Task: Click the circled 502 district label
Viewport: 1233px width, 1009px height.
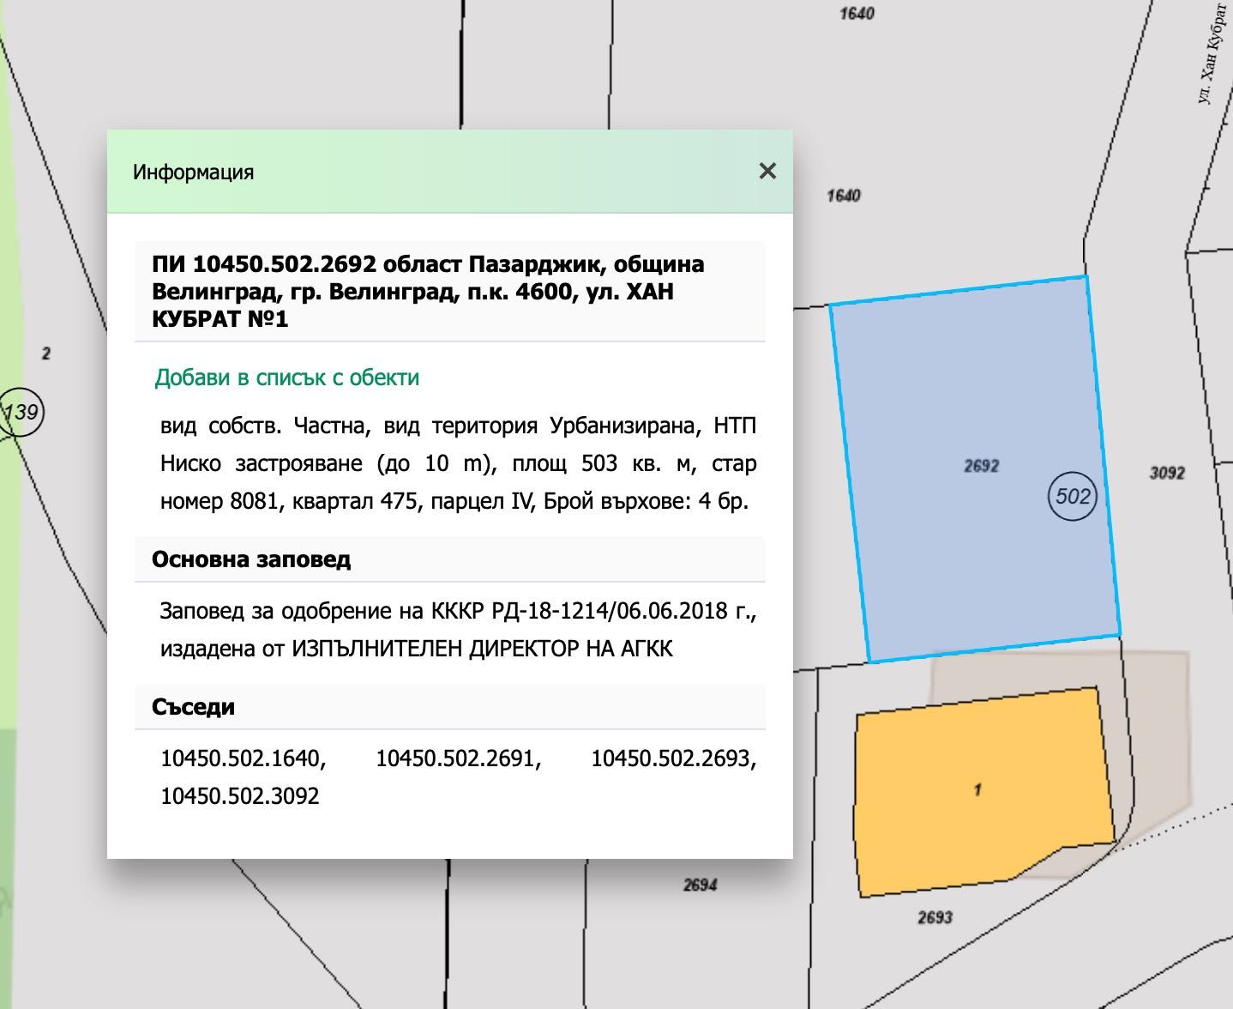Action: tap(1073, 496)
